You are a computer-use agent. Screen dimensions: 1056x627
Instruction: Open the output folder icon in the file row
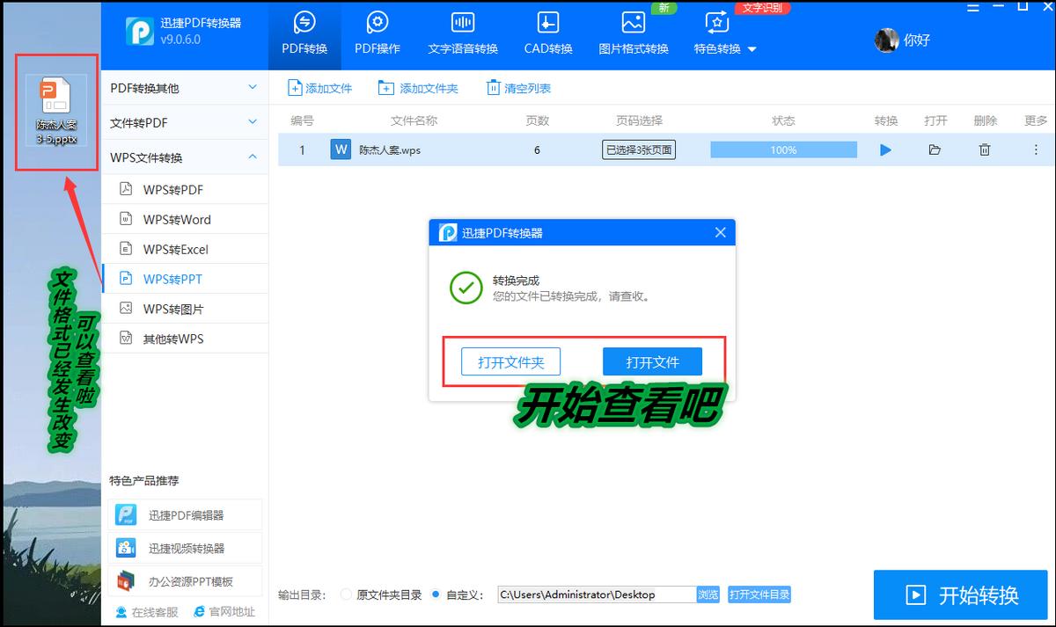[936, 149]
